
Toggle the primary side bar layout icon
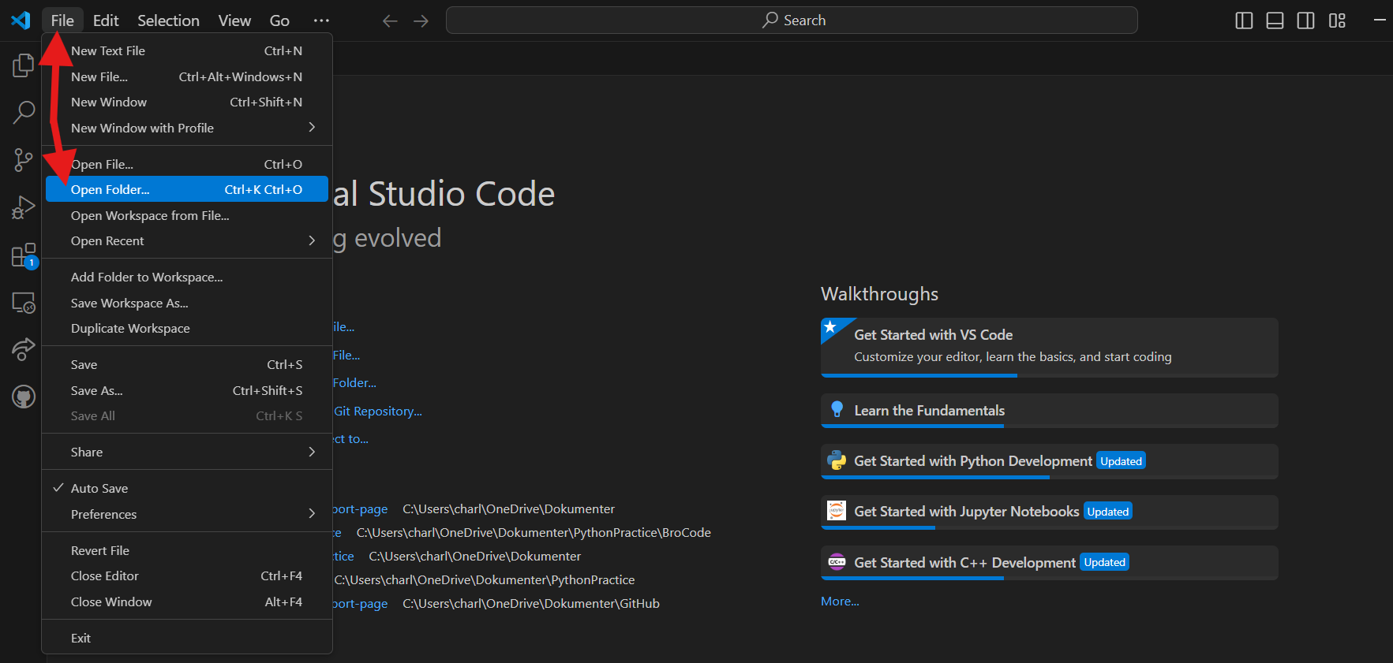coord(1244,20)
